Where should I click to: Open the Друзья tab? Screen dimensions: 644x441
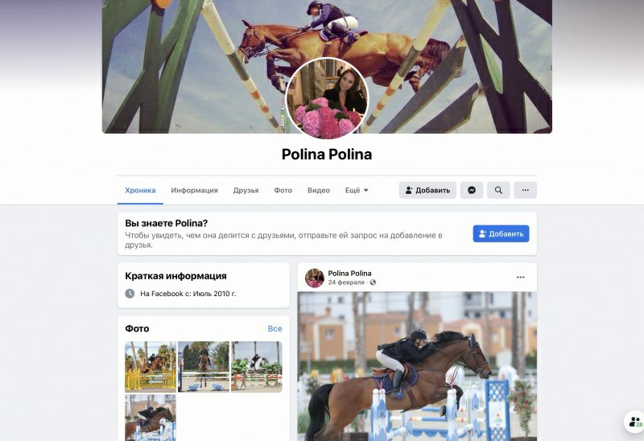click(246, 190)
